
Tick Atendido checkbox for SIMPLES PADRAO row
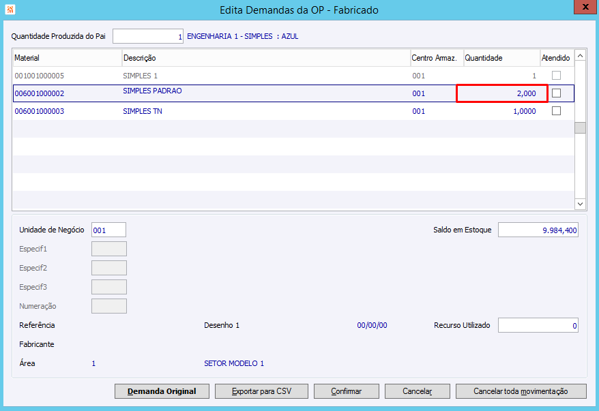coord(556,93)
